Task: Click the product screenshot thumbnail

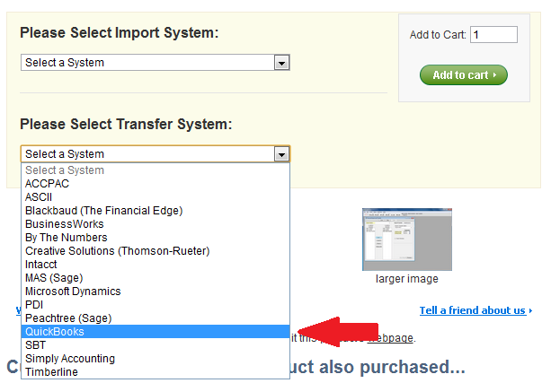Action: (406, 239)
